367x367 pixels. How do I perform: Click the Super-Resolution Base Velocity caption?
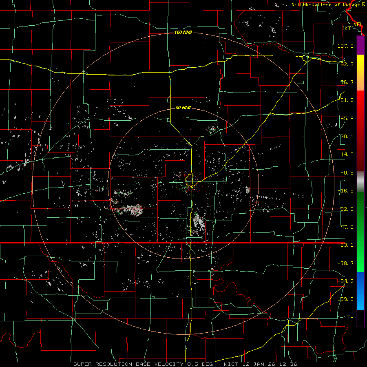186,364
